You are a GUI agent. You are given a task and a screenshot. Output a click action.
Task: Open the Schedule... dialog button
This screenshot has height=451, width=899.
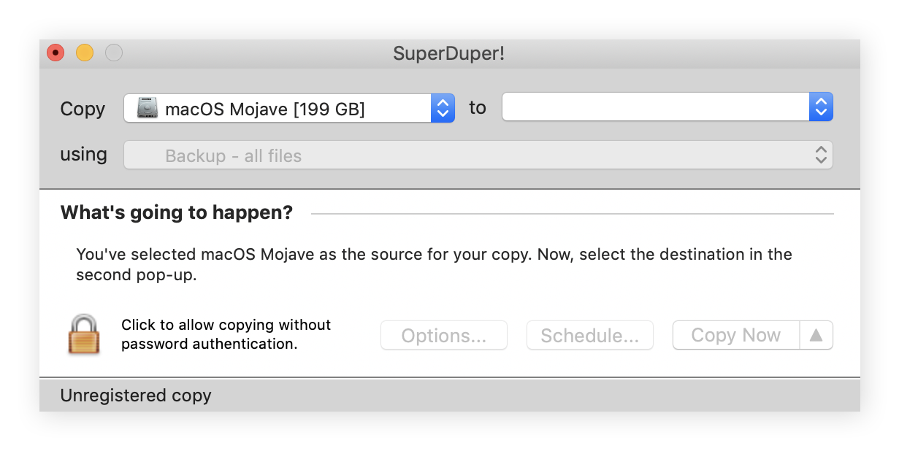[589, 336]
